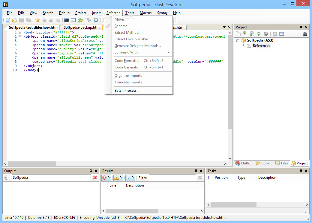Click the green arrow document icon in Project toolbar
Image resolution: width=312 pixels, height=223 pixels.
pyautogui.click(x=245, y=34)
